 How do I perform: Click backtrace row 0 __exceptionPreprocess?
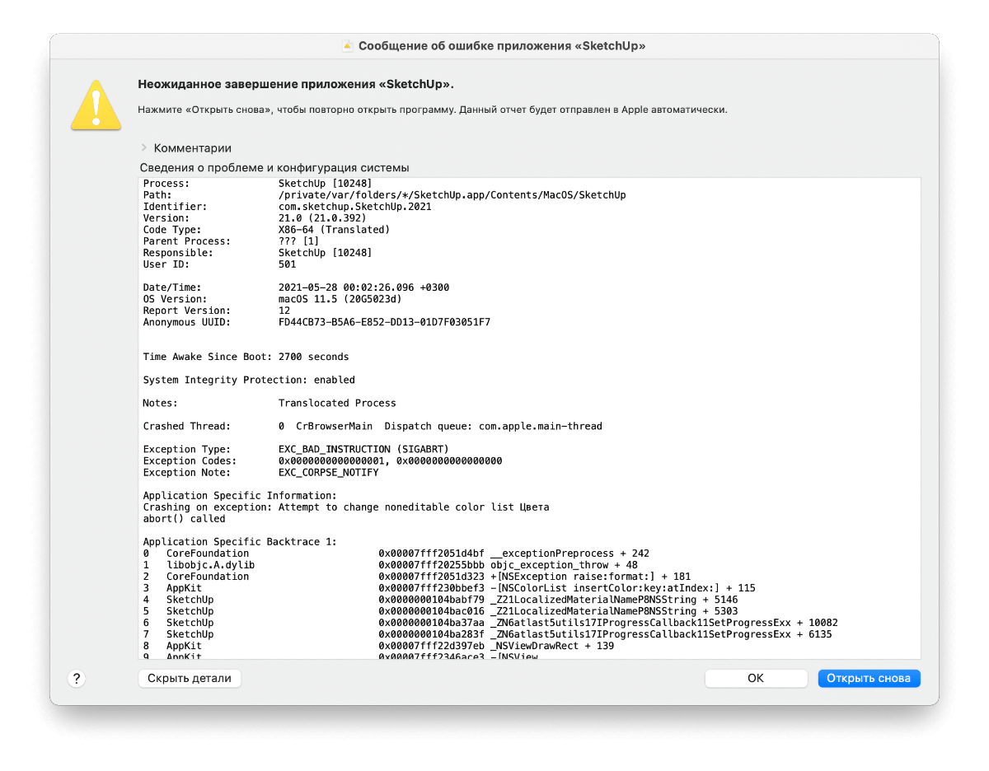(396, 553)
